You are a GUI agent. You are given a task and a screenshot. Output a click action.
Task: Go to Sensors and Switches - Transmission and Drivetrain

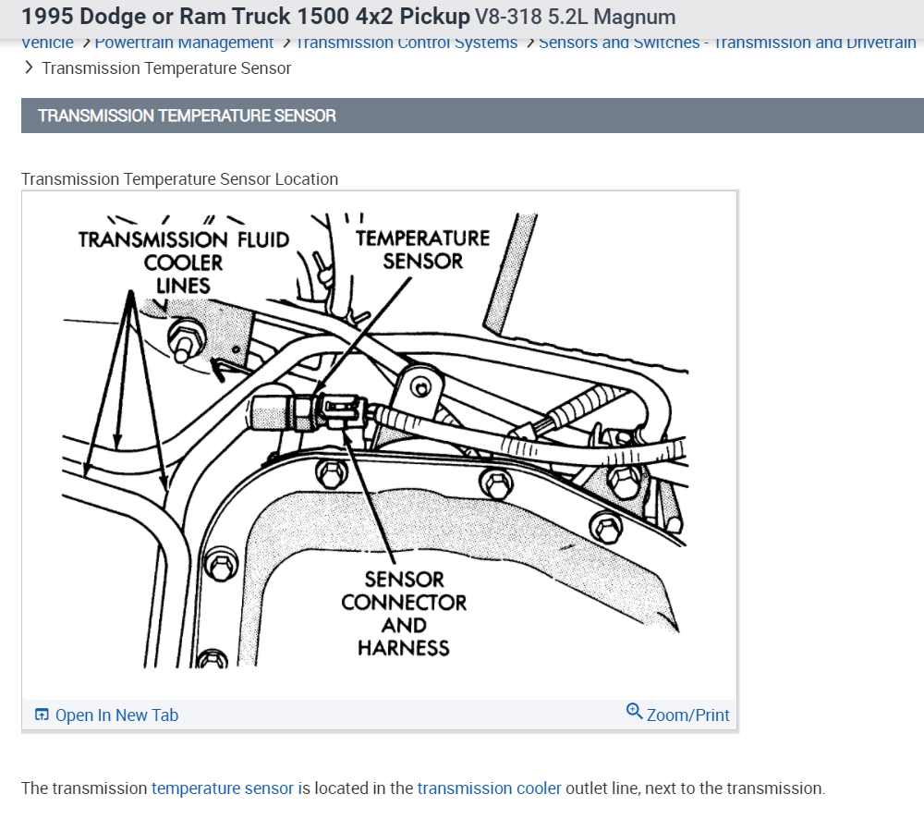pos(727,43)
